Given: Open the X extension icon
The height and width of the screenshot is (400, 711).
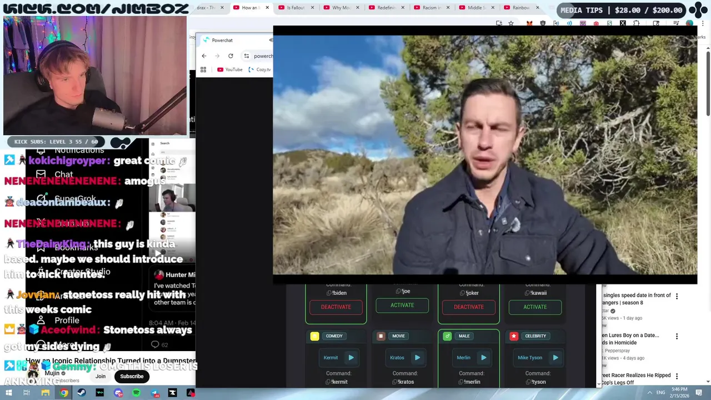Looking at the screenshot, I should point(623,23).
